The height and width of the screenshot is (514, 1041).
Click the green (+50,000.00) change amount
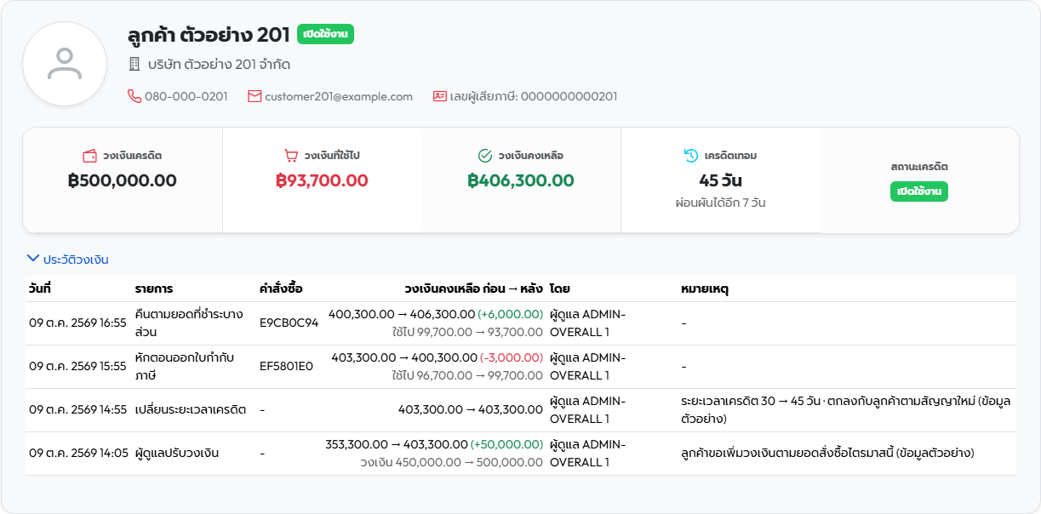click(x=507, y=444)
